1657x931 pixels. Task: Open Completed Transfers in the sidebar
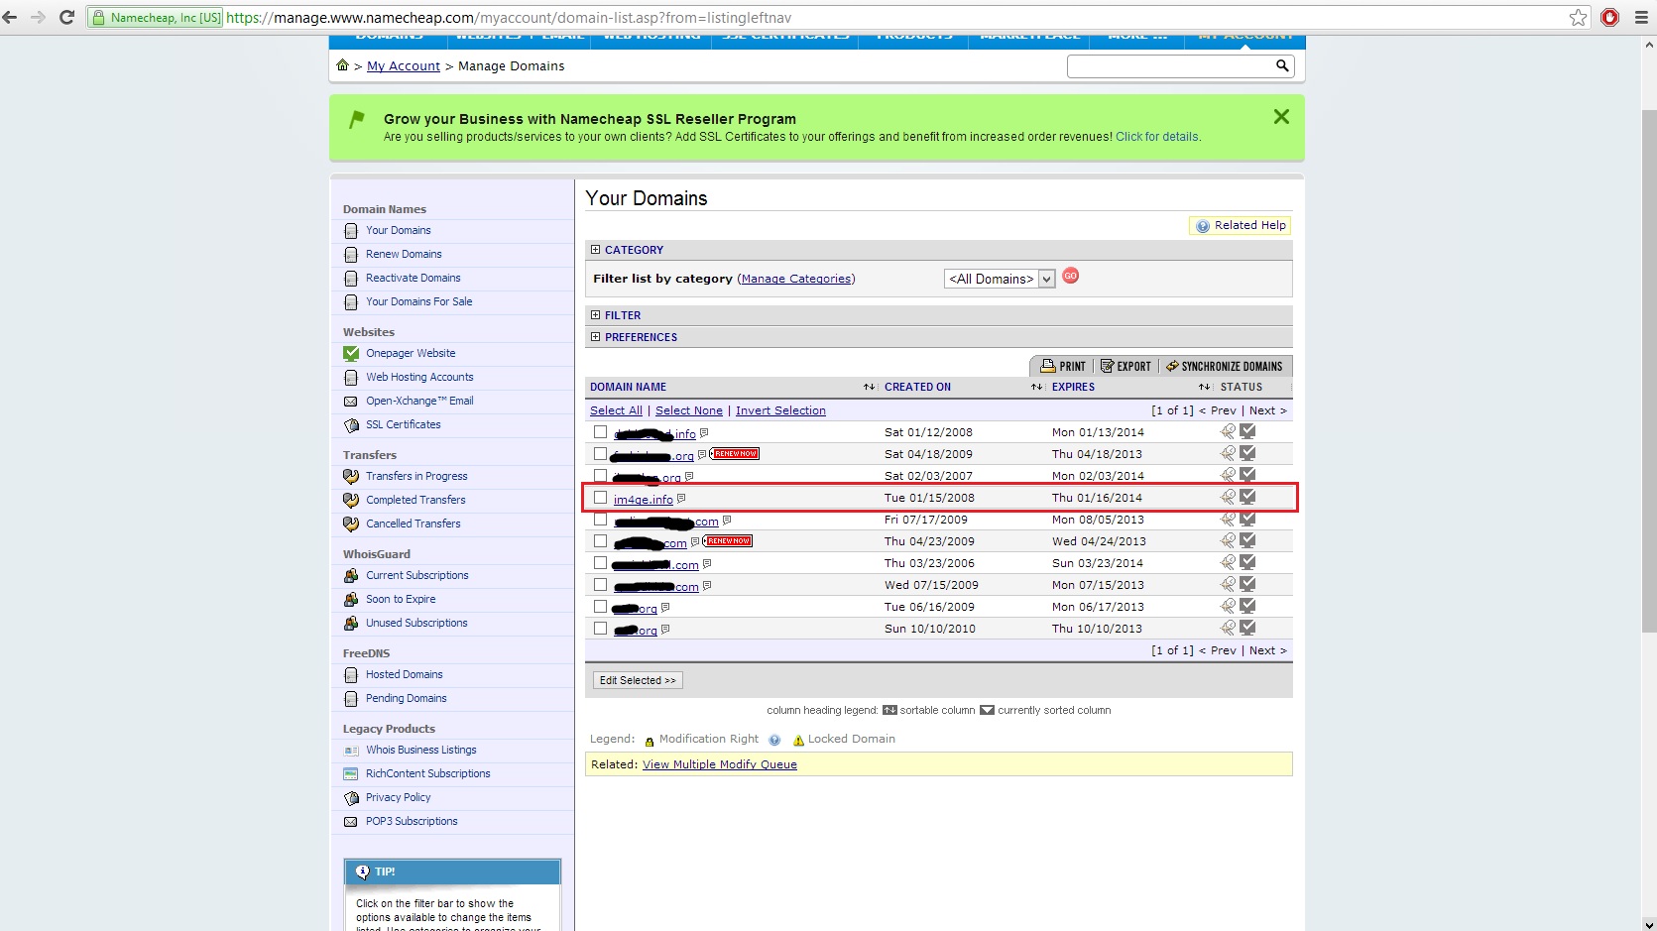[415, 500]
